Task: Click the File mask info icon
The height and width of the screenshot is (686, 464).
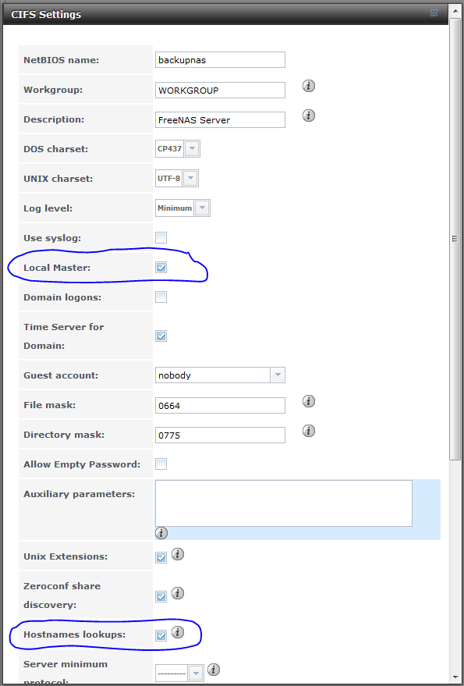Action: pyautogui.click(x=309, y=400)
